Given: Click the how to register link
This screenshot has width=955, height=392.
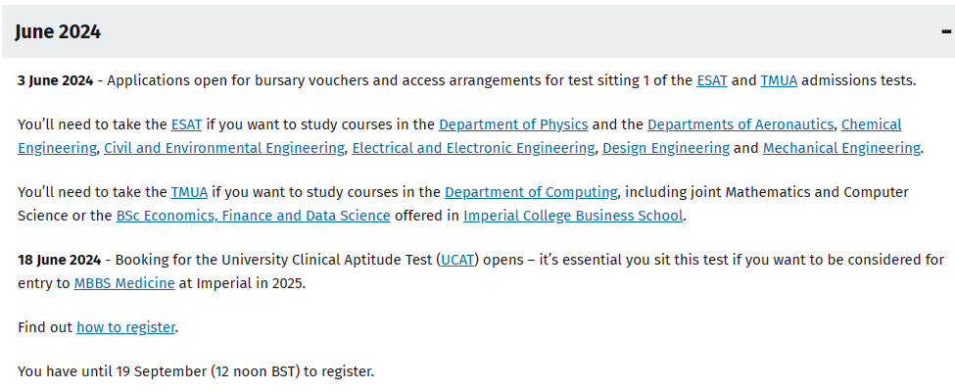Looking at the screenshot, I should 125,327.
